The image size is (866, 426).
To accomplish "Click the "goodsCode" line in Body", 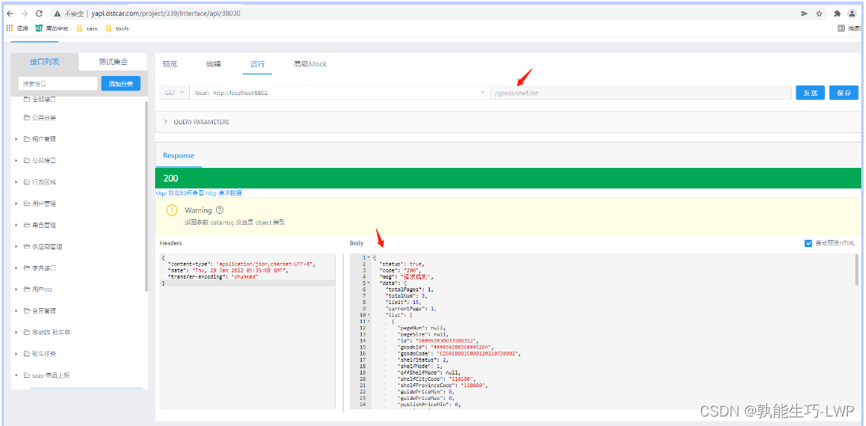I will pos(458,353).
